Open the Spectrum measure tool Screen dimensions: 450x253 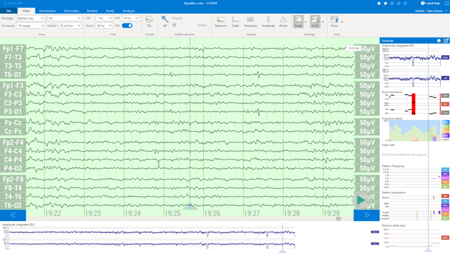click(x=221, y=21)
